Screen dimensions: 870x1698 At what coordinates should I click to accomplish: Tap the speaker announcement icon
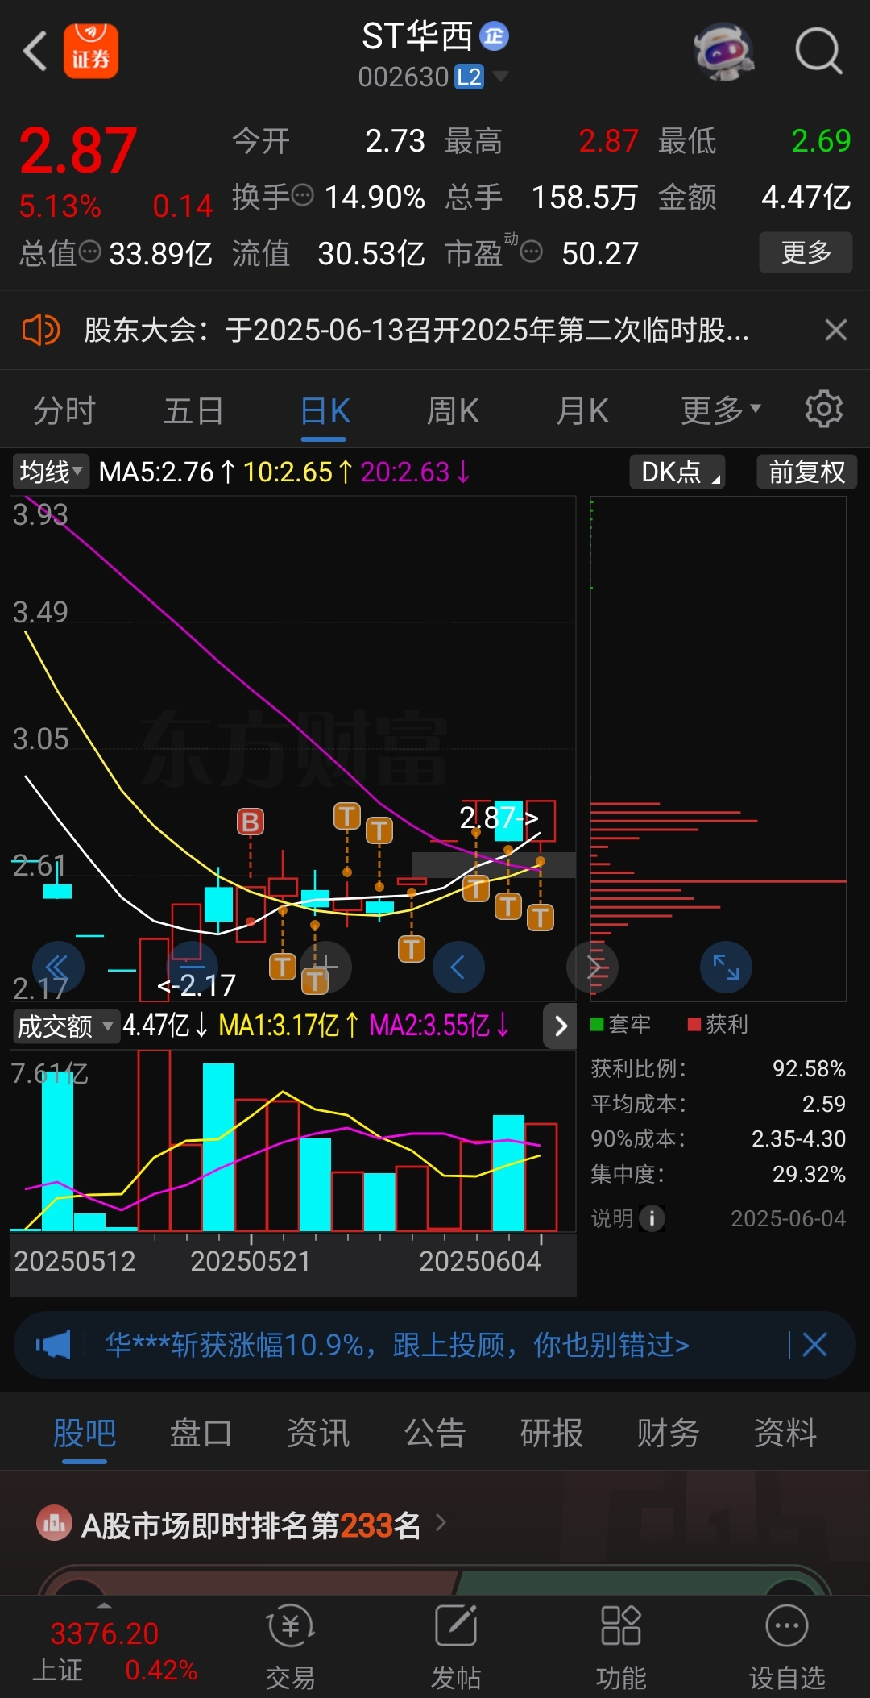tap(41, 330)
